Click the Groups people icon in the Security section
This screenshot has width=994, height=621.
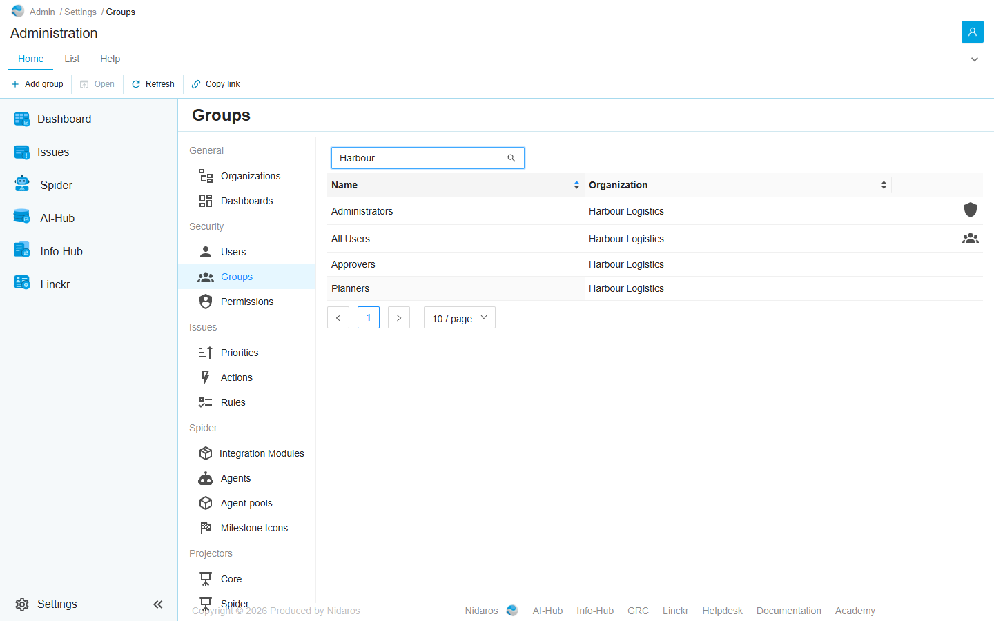click(x=206, y=277)
